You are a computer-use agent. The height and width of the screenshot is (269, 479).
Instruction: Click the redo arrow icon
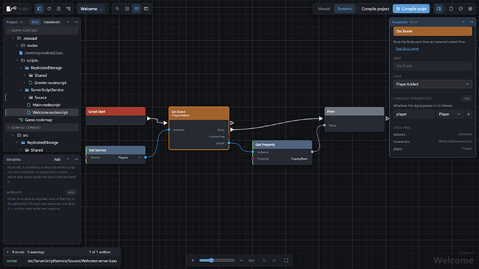pos(274,261)
